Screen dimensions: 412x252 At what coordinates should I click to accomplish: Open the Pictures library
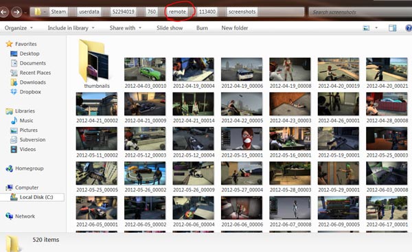pyautogui.click(x=24, y=130)
